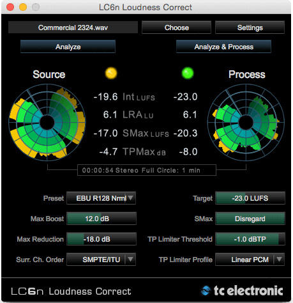Click the Int LUFS label
This screenshot has width=293, height=303.
(139, 97)
